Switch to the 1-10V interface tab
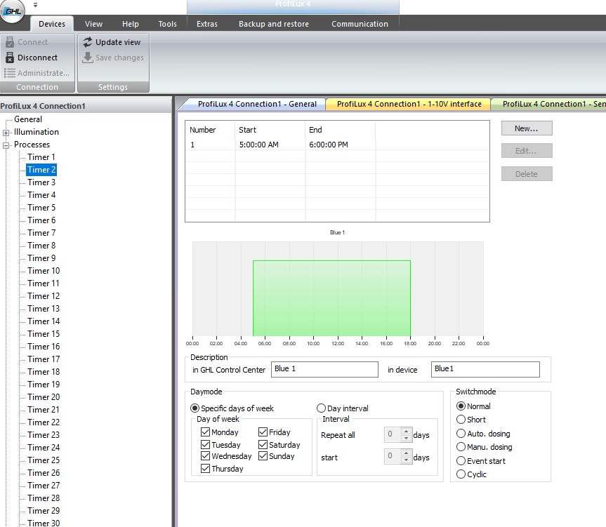The height and width of the screenshot is (527, 606). pos(409,104)
